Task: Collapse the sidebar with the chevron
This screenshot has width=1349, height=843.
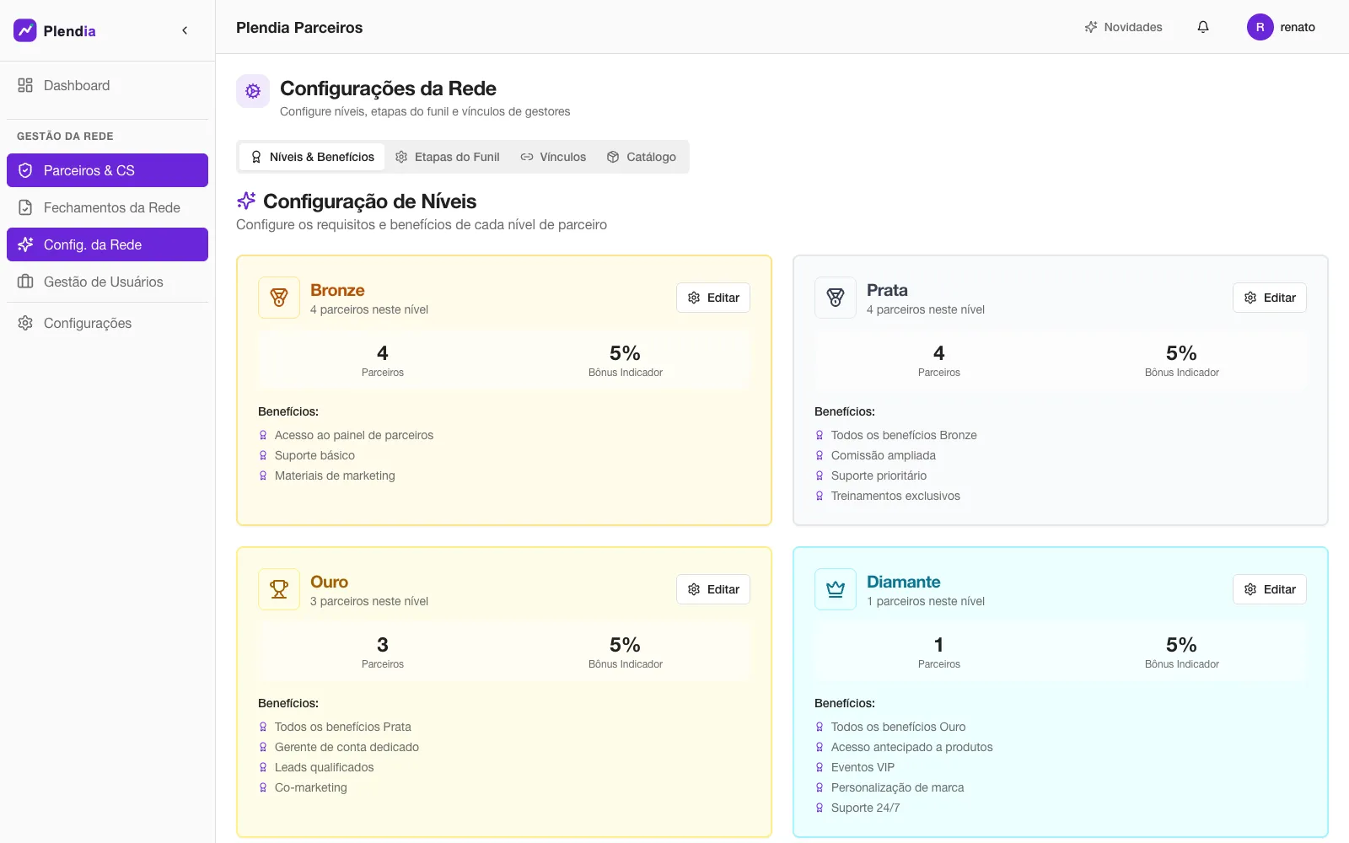Action: point(185,30)
